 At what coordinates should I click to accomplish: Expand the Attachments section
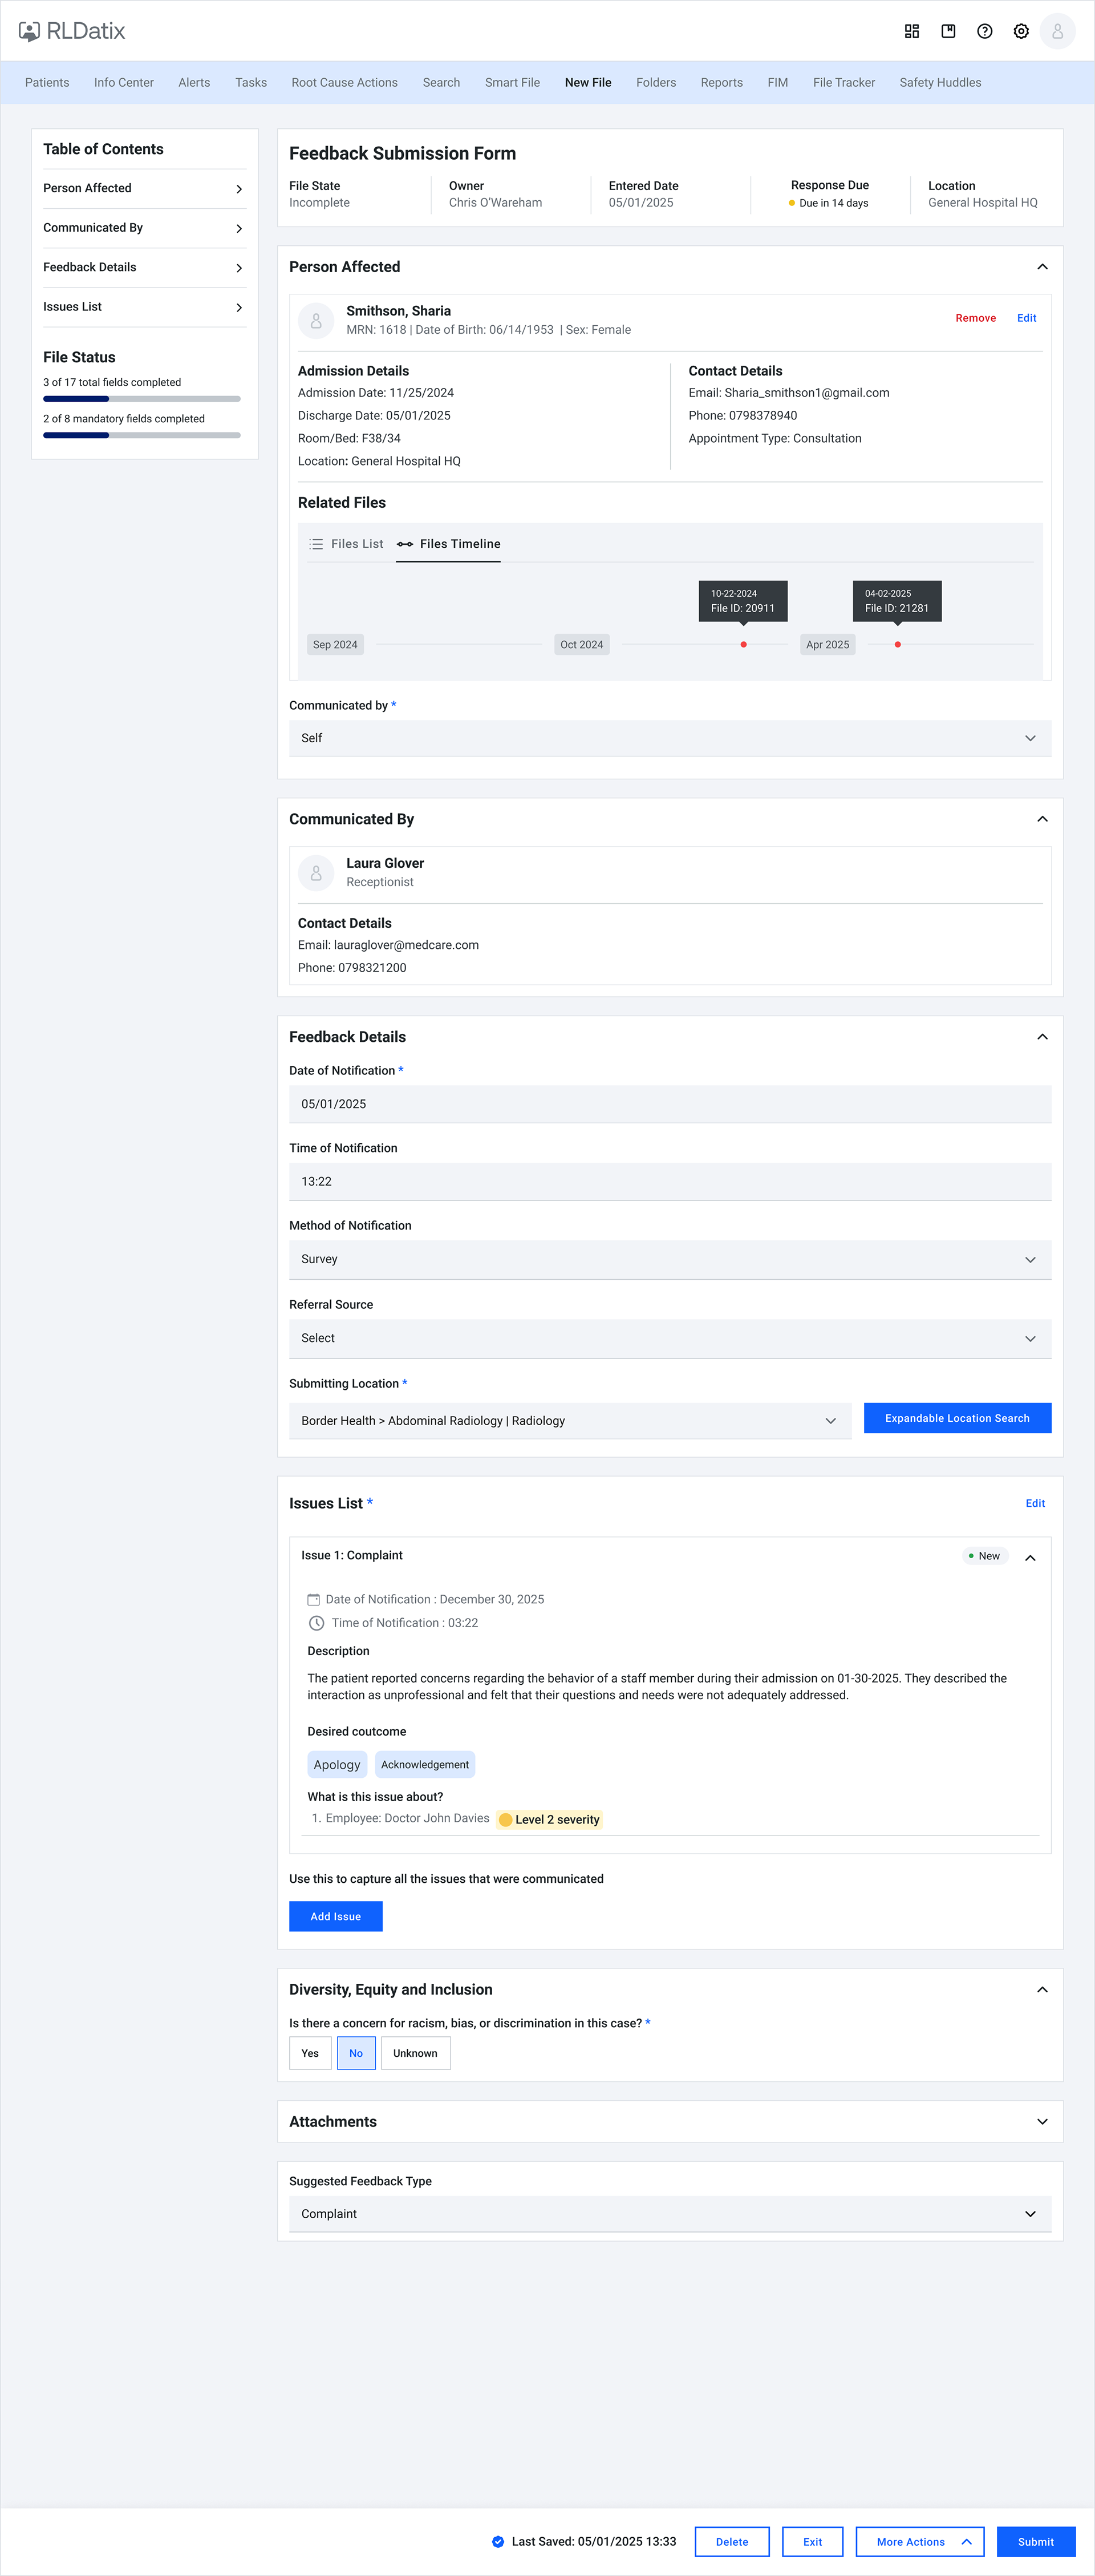click(x=1042, y=2121)
